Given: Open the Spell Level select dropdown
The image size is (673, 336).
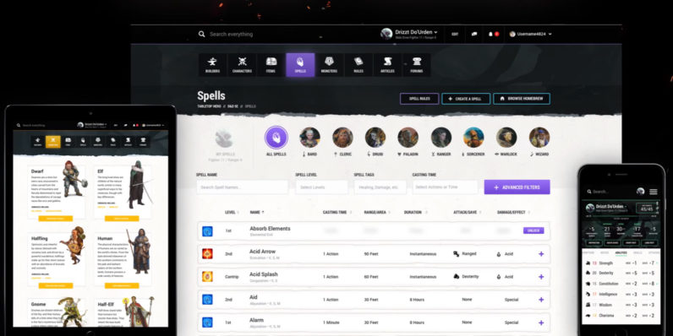Looking at the screenshot, I should (x=321, y=187).
